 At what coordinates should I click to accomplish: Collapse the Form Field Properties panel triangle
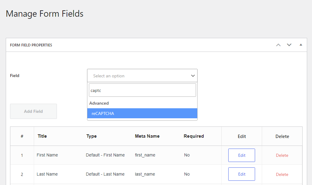[x=301, y=45]
